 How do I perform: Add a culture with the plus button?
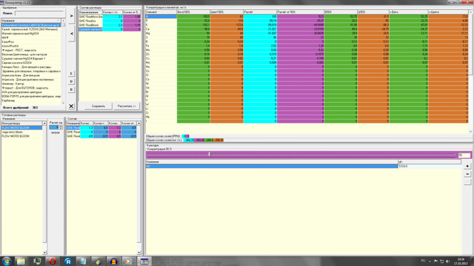(x=467, y=166)
